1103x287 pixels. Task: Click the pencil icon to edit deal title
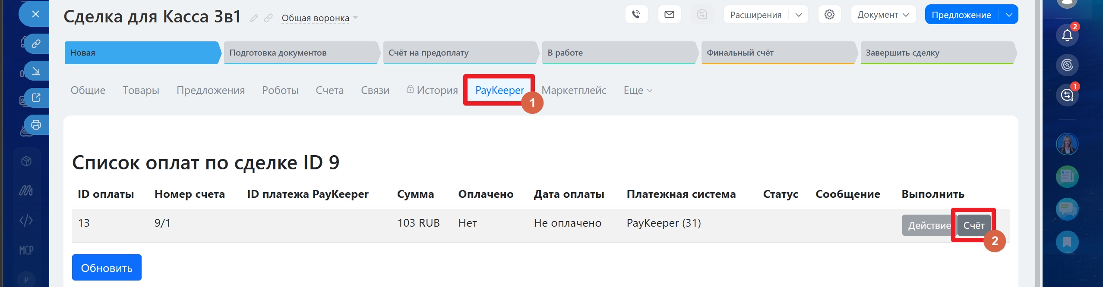click(254, 18)
